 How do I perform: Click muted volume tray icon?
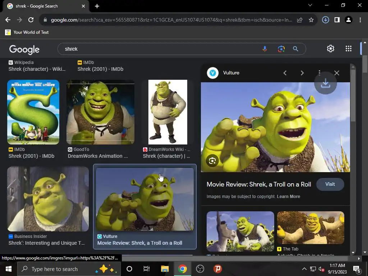(x=321, y=269)
